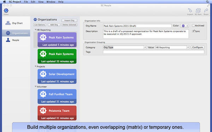Click the List Options button

point(40,25)
